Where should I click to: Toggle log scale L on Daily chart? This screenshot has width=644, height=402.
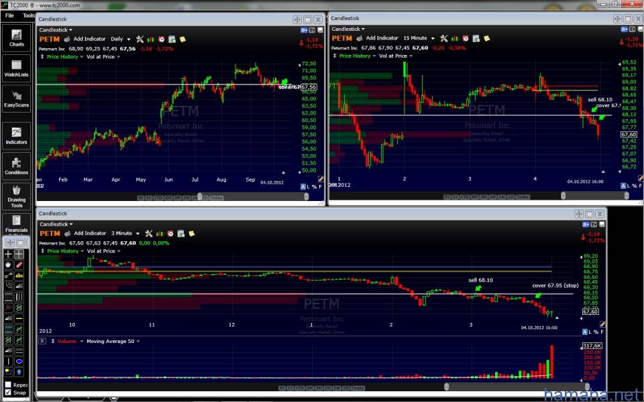[x=309, y=187]
